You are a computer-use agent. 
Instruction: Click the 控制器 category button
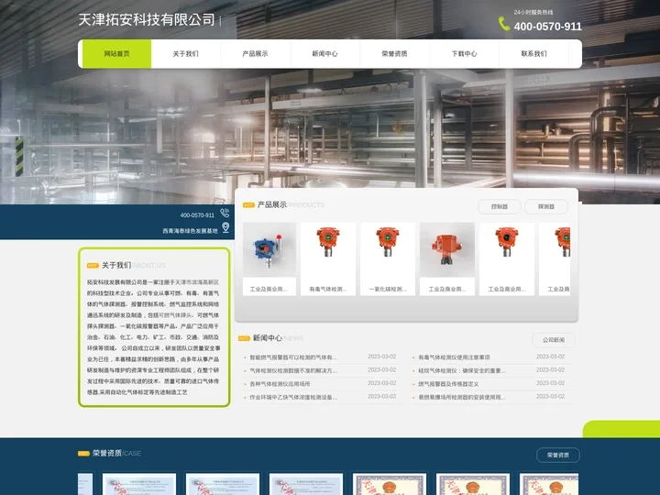pyautogui.click(x=500, y=207)
